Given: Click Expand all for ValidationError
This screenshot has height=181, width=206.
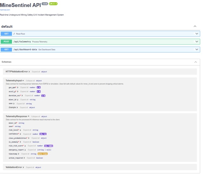Looking at the screenshot, I should pos(30,167).
